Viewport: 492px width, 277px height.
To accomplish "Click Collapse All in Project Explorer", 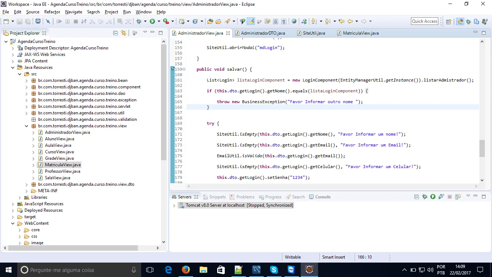I will [115, 33].
